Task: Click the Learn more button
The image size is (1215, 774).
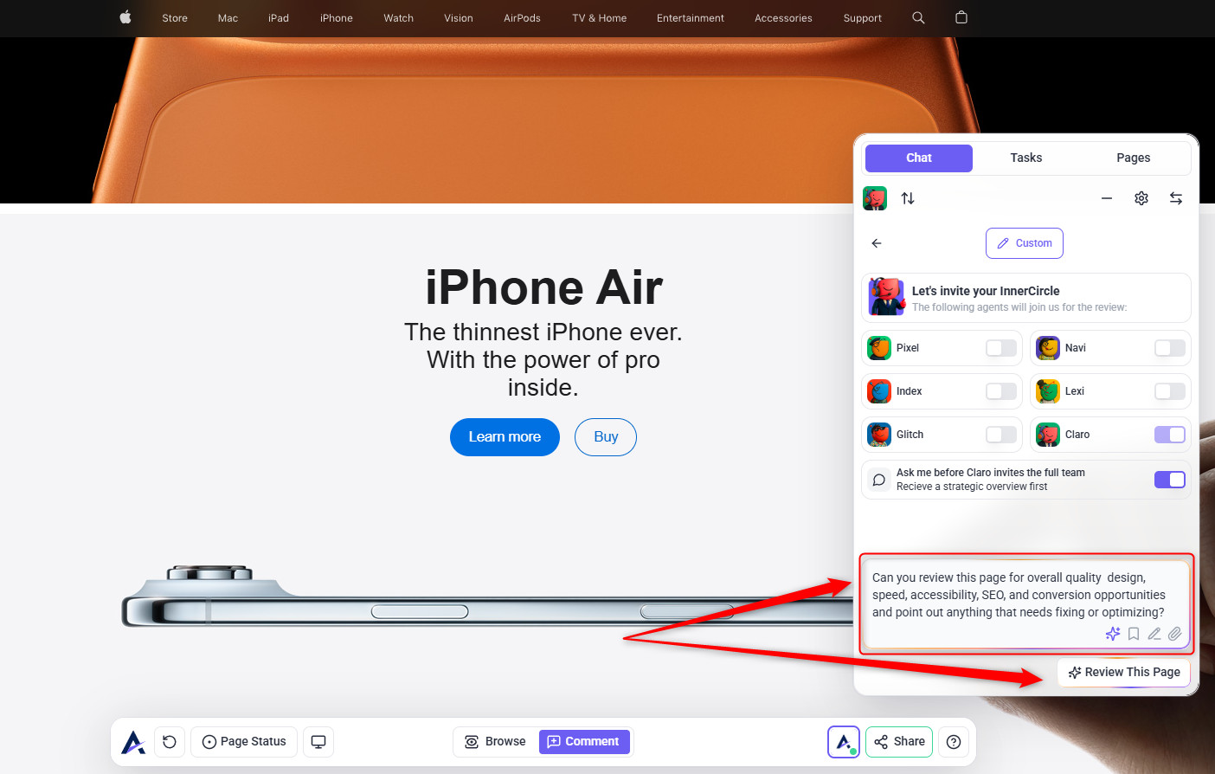Action: pyautogui.click(x=505, y=437)
